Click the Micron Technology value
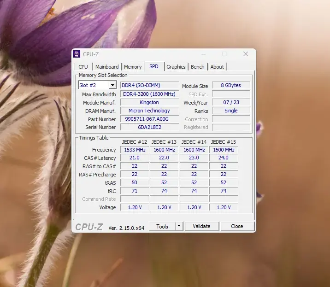 (149, 111)
